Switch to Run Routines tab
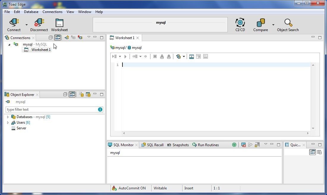This screenshot has width=327, height=195. pyautogui.click(x=206, y=145)
